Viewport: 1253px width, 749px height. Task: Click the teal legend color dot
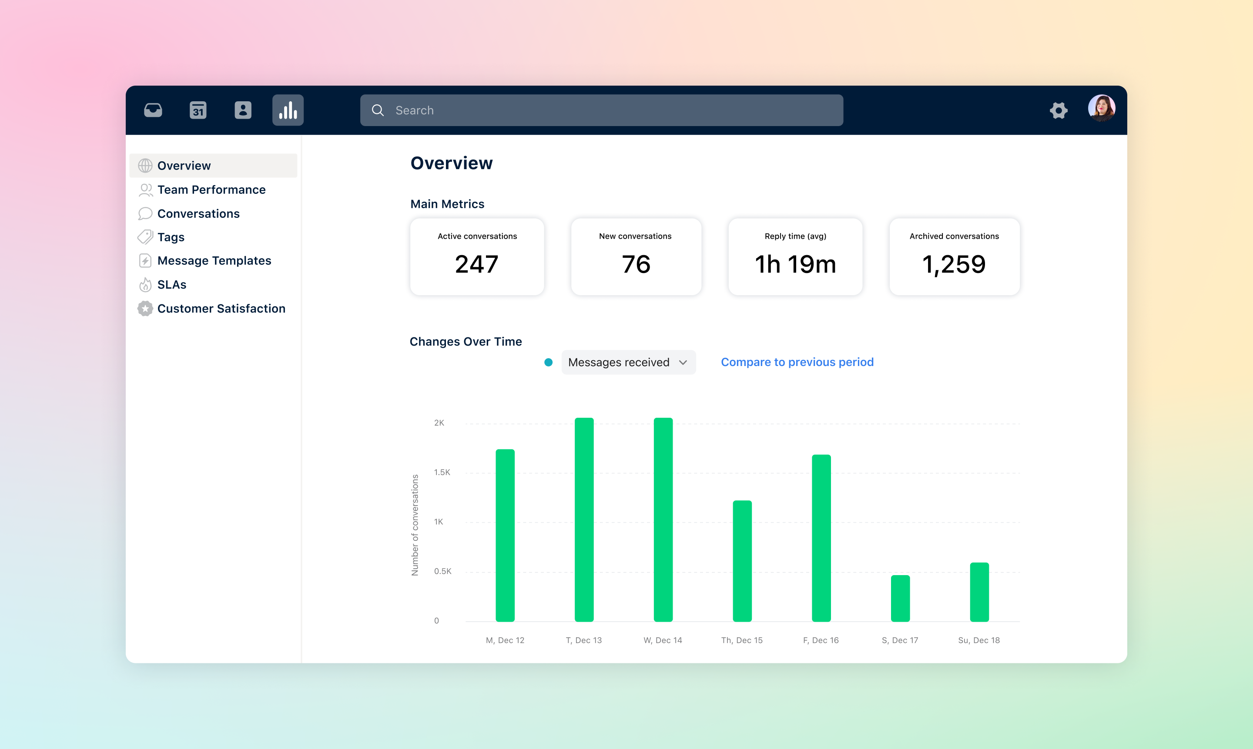[548, 363]
